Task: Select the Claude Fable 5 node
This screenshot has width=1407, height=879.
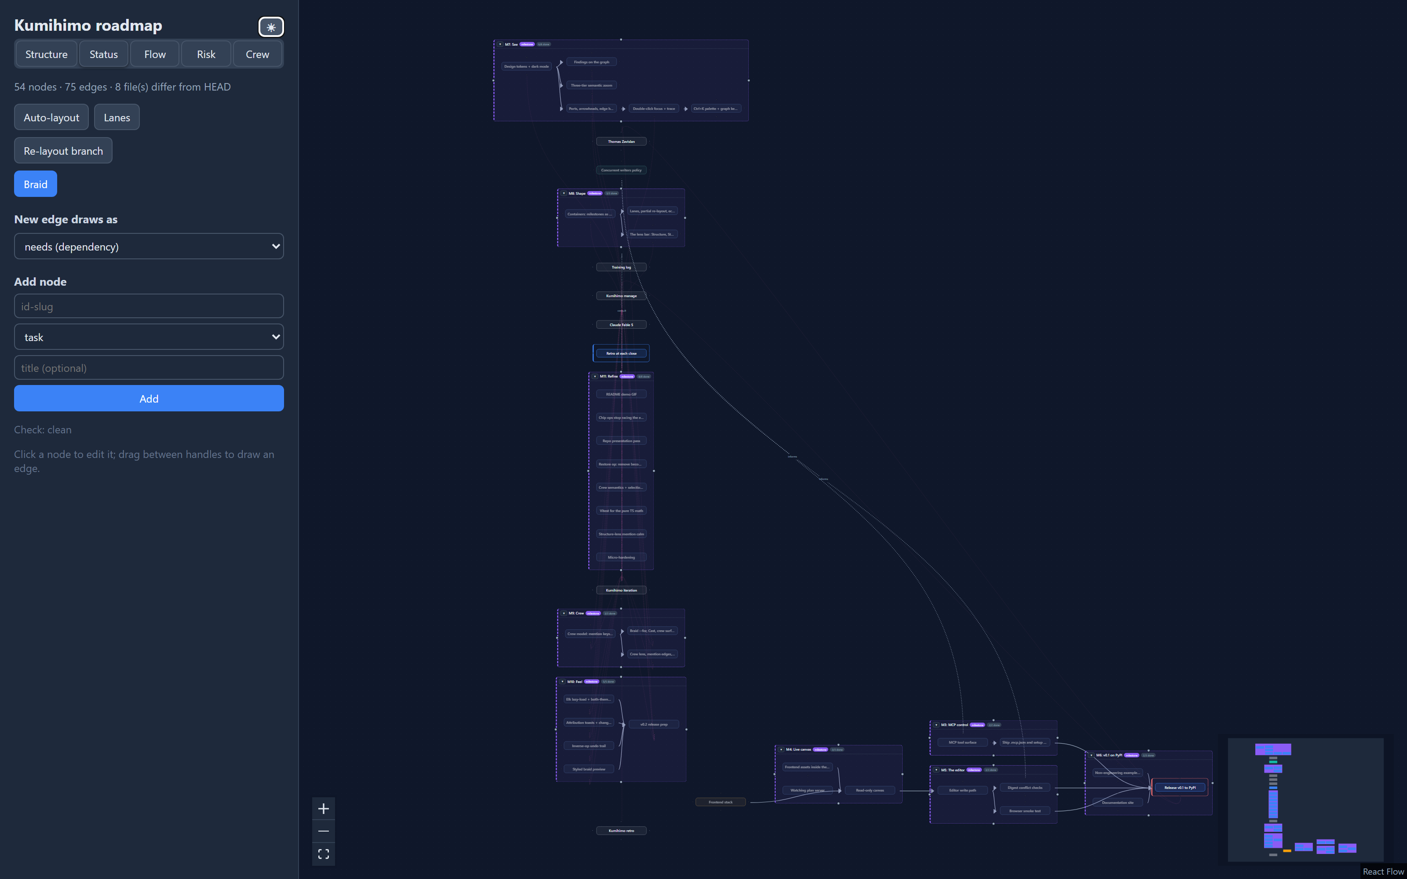Action: [621, 325]
